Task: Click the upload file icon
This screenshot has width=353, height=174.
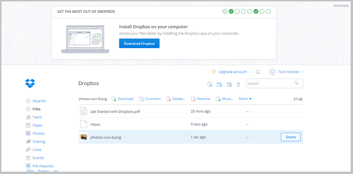Action: (209, 84)
